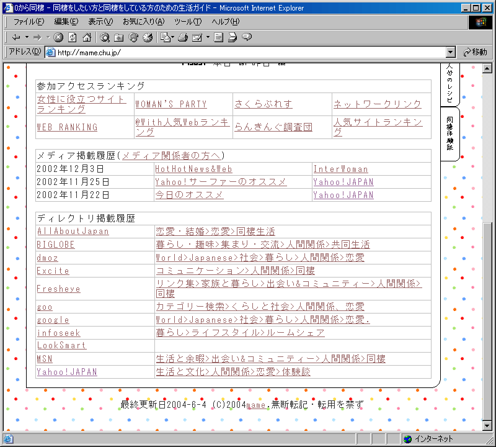Open the MSN directory link

click(x=44, y=359)
